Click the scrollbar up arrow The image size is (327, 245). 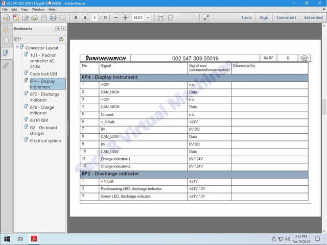pyautogui.click(x=324, y=26)
